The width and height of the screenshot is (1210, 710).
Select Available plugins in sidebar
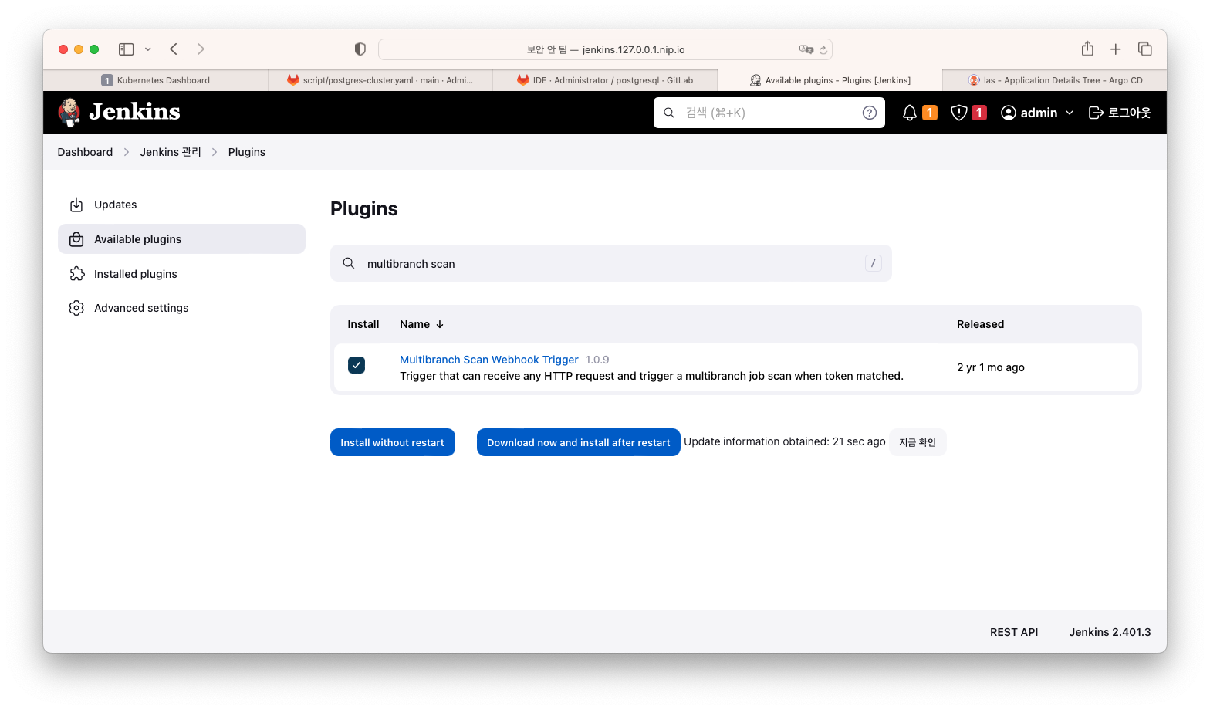pyautogui.click(x=181, y=239)
